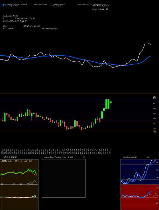The width and height of the screenshot is (159, 210).
Task: Click the 2.6 price axis label
Action: 154,104
